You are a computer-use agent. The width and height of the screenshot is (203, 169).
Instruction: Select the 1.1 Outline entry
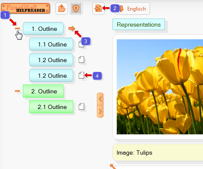click(x=51, y=44)
